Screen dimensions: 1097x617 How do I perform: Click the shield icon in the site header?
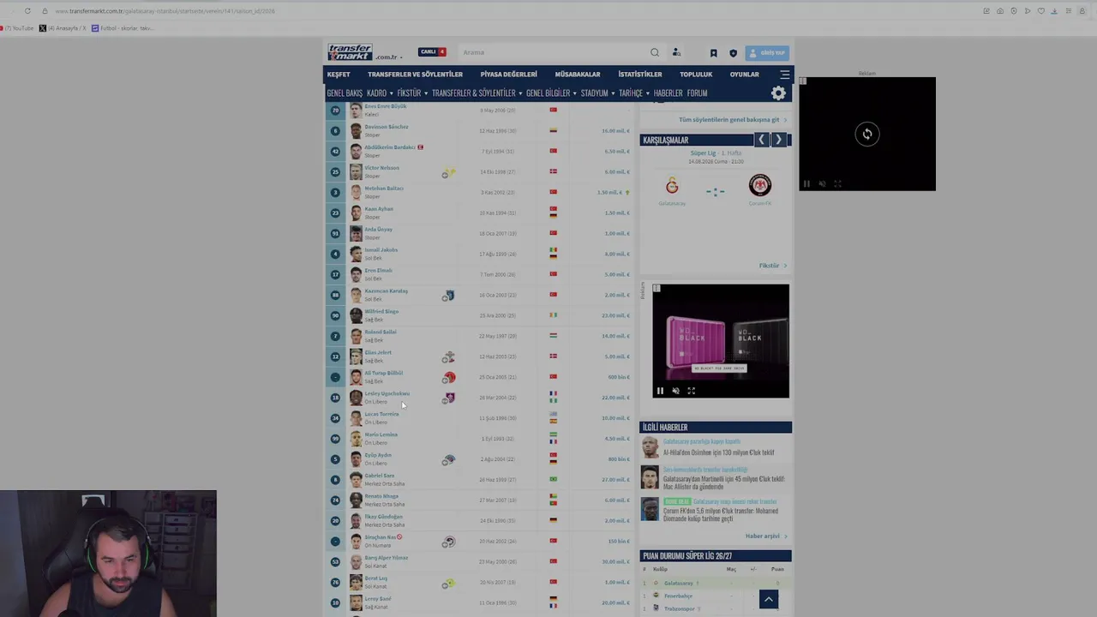pos(733,53)
